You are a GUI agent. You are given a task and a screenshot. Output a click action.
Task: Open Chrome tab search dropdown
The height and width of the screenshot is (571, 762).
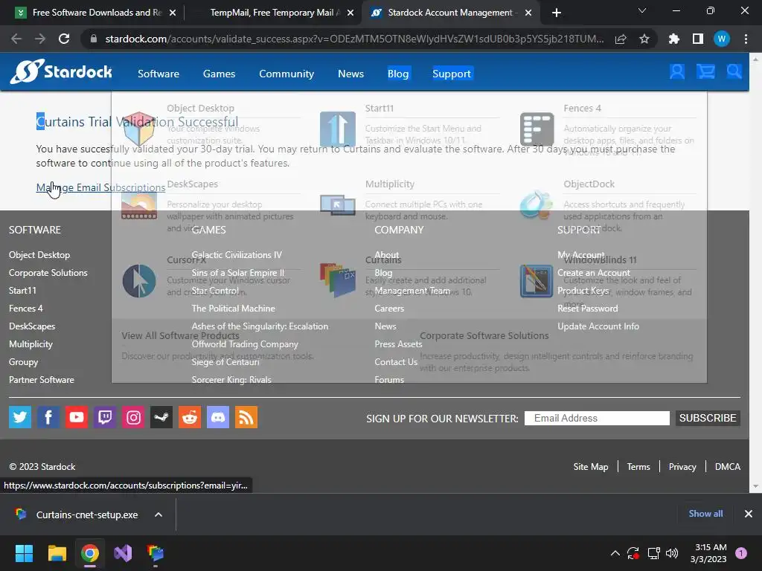point(642,10)
